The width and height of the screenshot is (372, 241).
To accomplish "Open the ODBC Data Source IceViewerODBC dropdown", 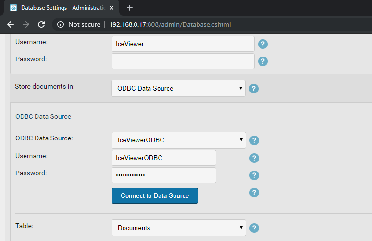I will tap(179, 140).
